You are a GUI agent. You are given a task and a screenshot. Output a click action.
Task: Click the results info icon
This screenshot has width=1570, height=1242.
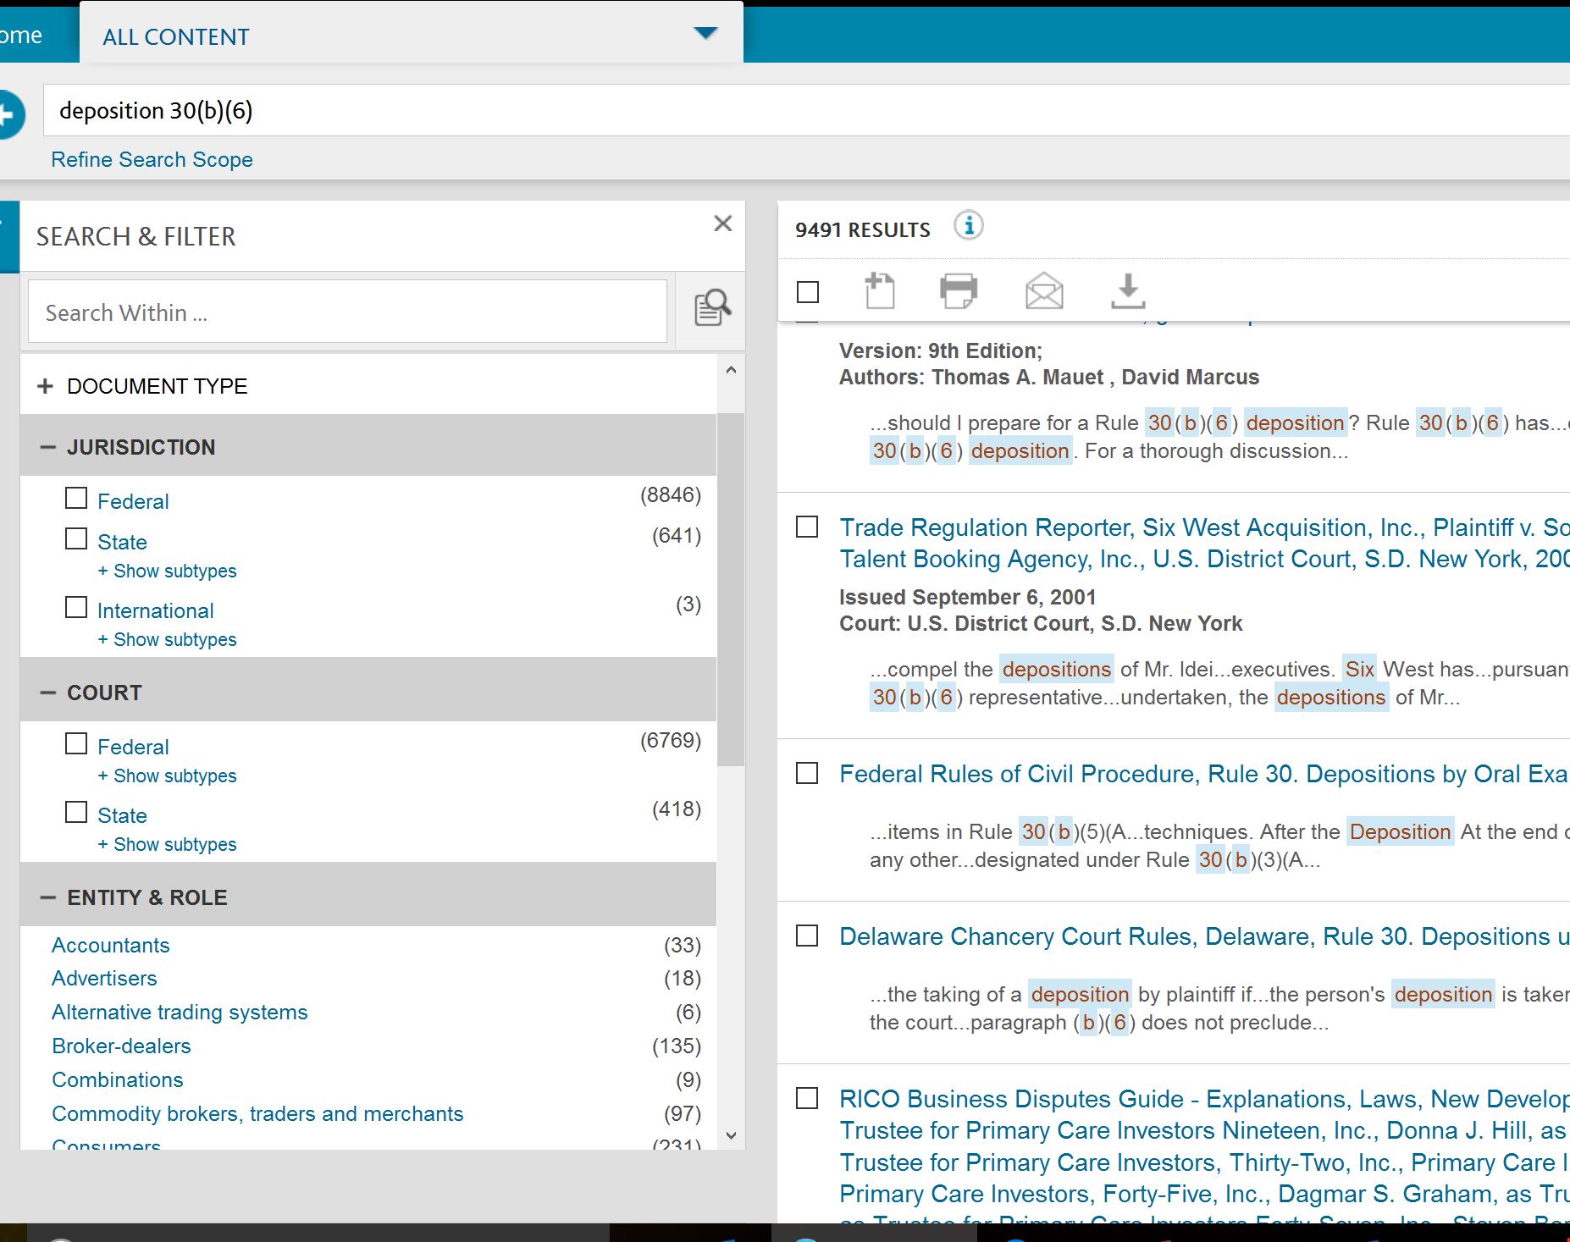[x=968, y=226]
